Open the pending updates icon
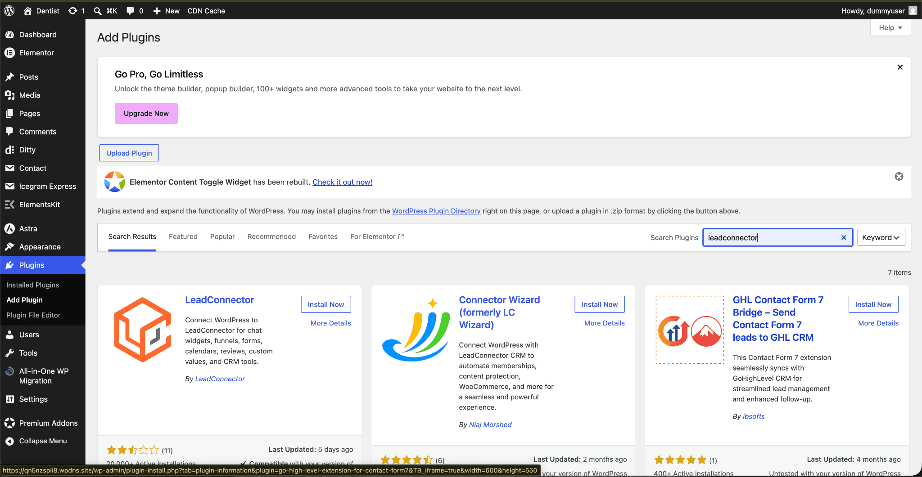Screen dimensions: 922x477 [72, 11]
